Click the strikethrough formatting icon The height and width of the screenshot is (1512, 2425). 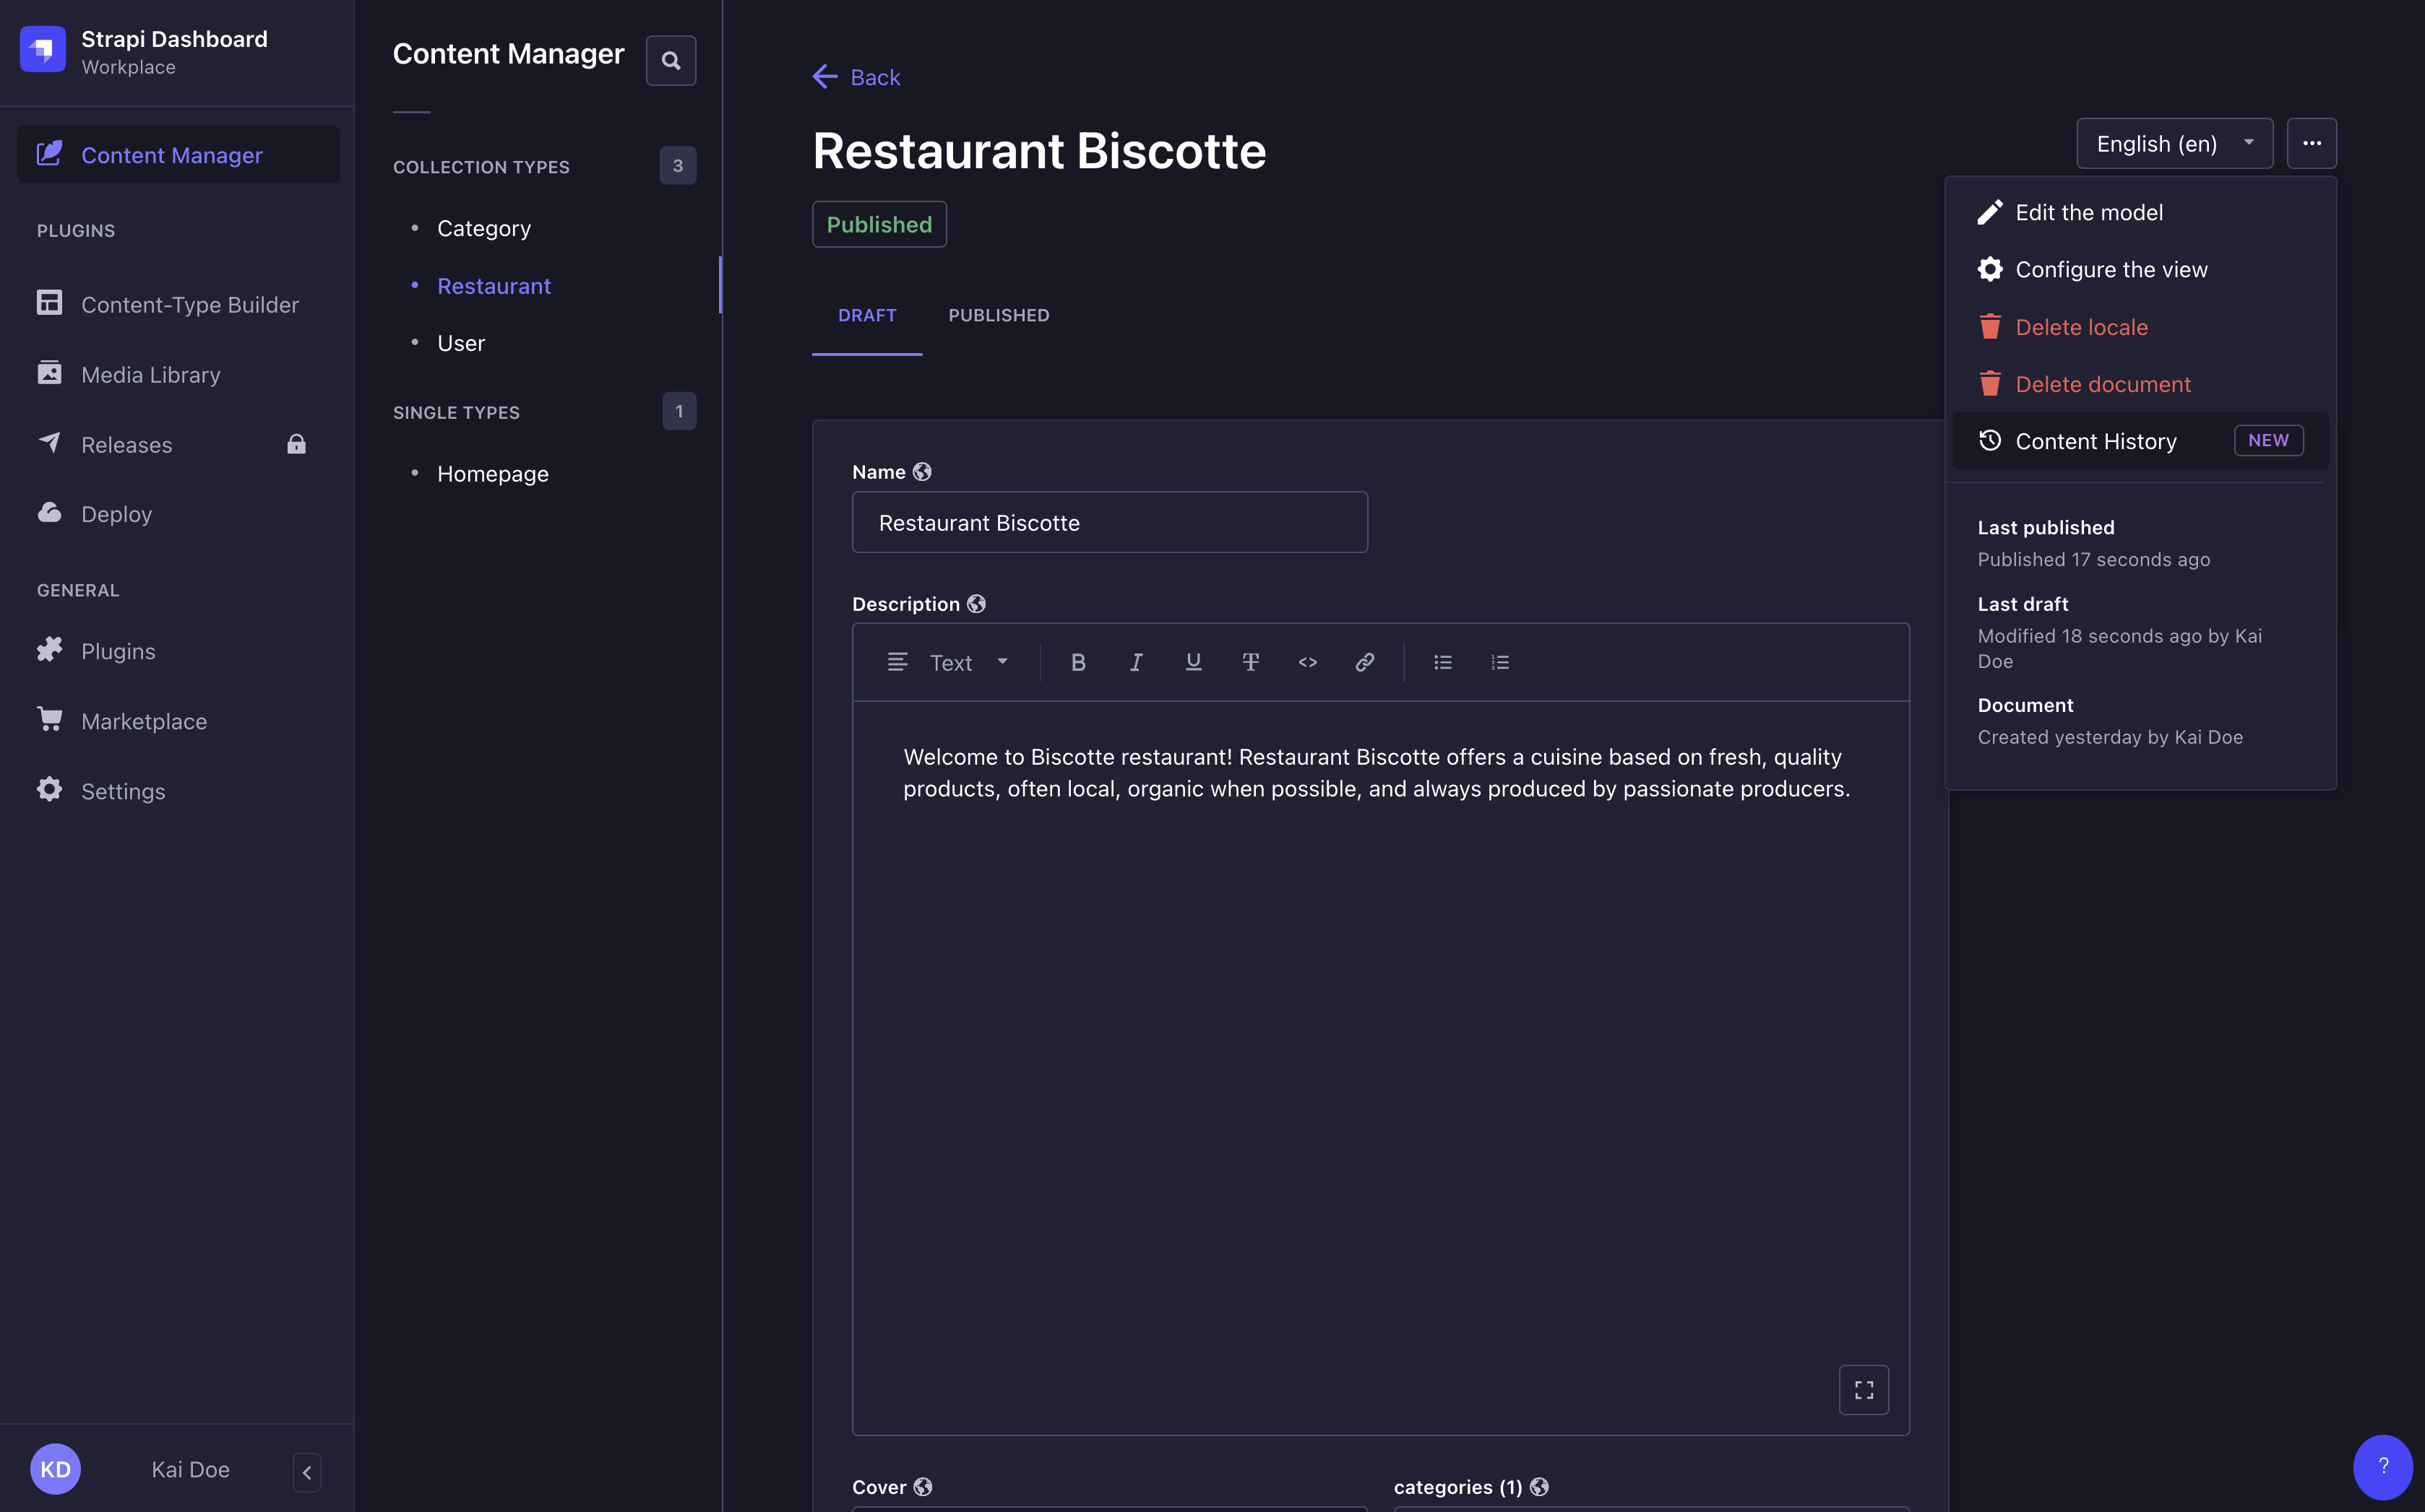pos(1250,662)
